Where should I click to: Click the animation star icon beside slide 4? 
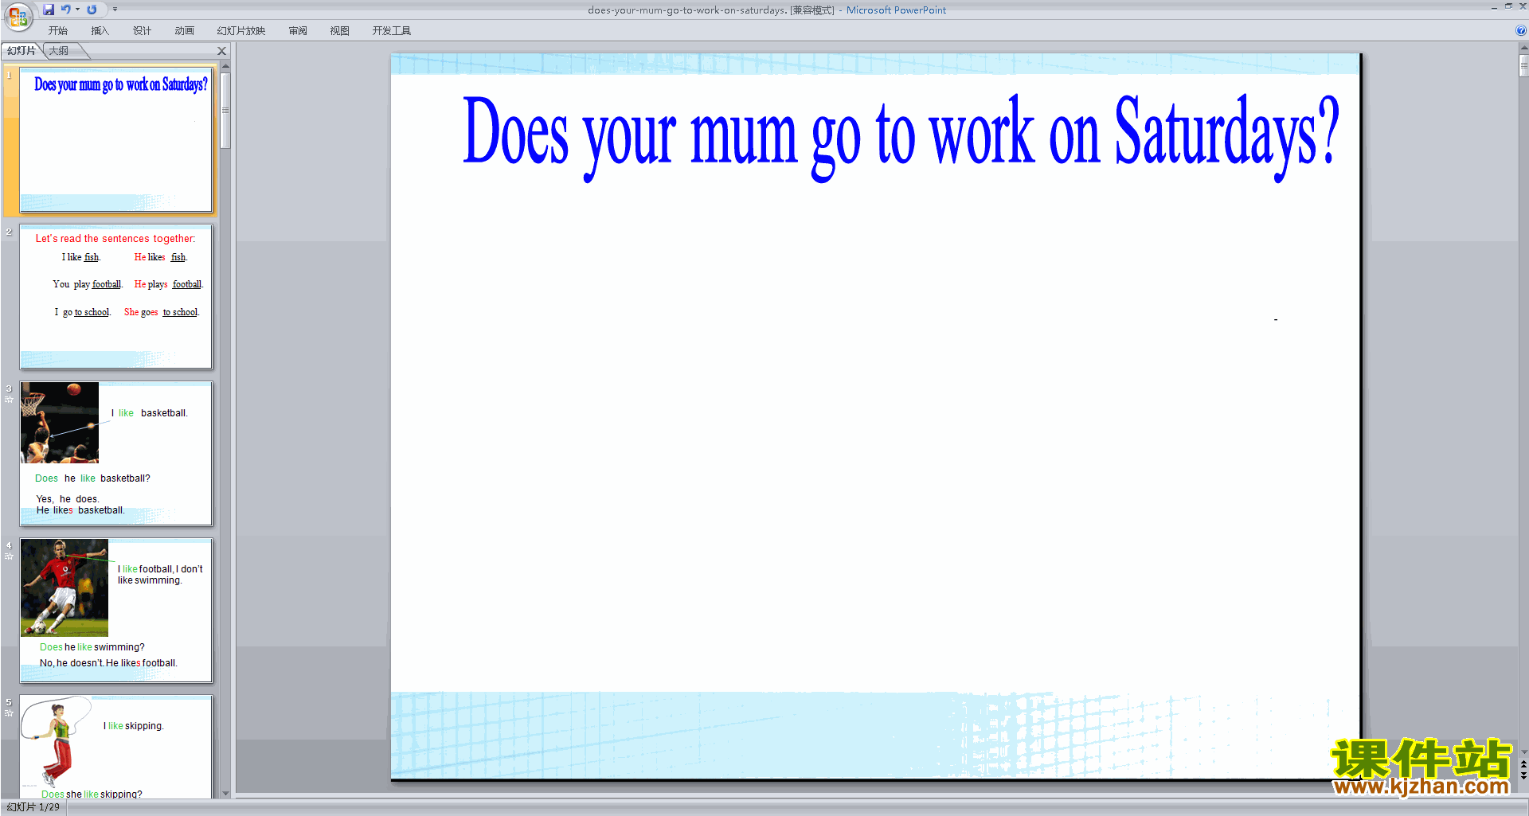pos(9,556)
